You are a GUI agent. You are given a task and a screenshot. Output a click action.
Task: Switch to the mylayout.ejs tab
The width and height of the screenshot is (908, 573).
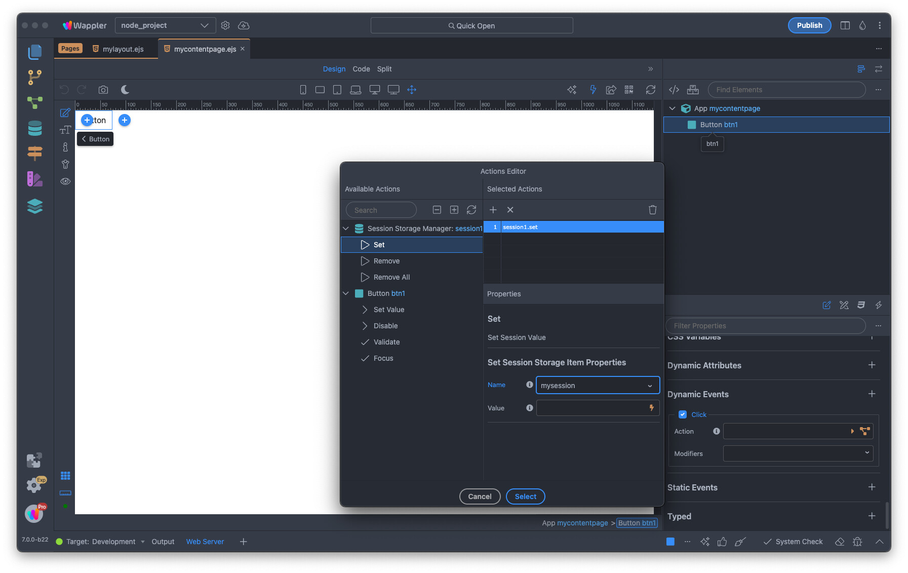pyautogui.click(x=123, y=49)
